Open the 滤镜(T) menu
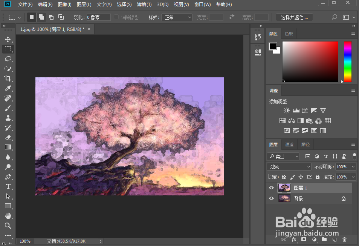Viewport: 359px width, 246px height. click(x=144, y=5)
